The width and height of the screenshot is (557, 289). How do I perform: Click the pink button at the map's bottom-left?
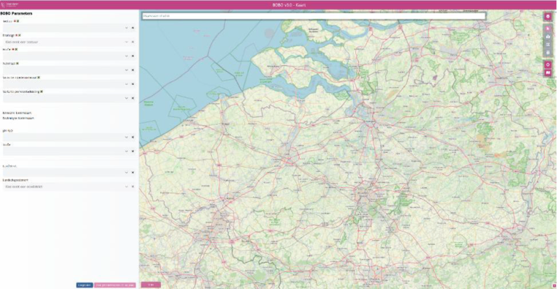click(151, 285)
